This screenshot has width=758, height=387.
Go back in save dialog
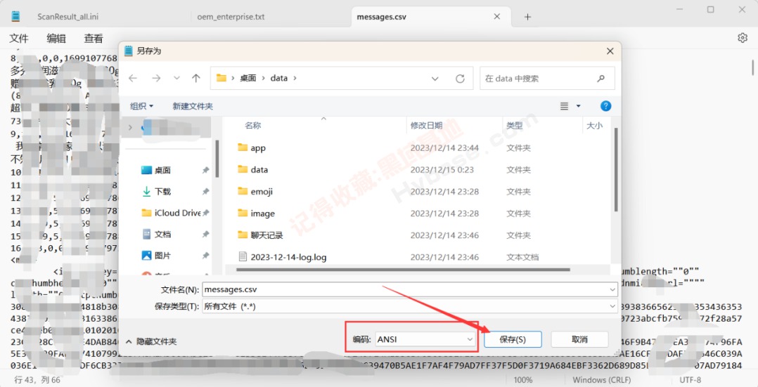point(133,78)
